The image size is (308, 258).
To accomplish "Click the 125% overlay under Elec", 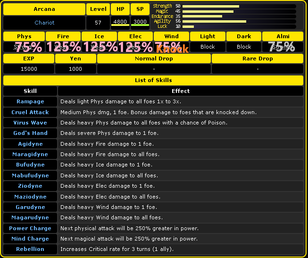I will [135, 47].
